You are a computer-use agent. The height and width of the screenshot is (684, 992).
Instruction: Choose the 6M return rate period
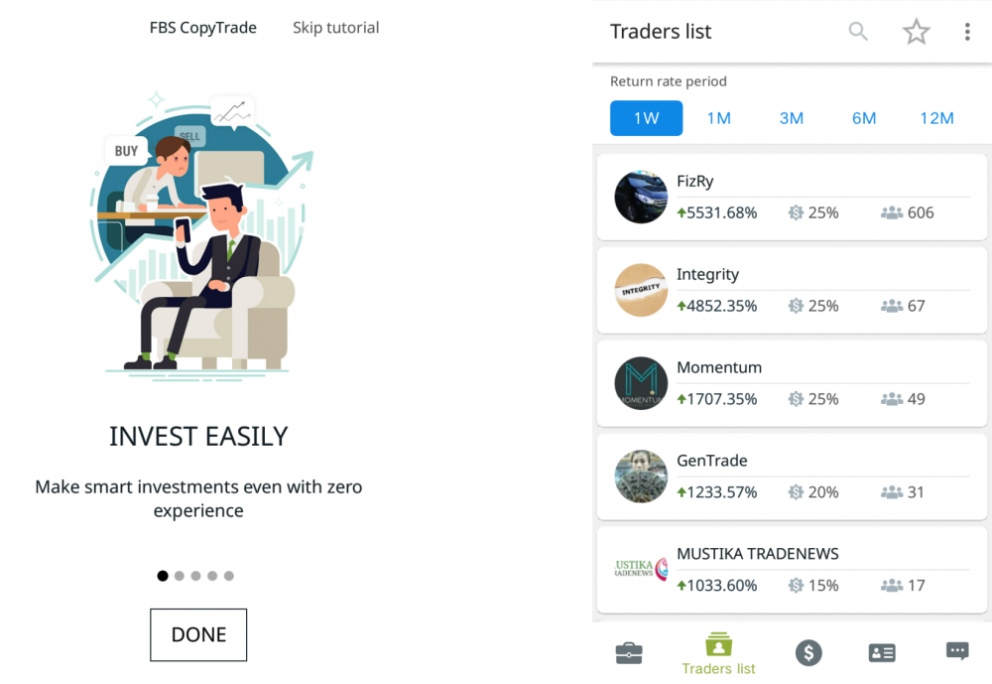(x=864, y=118)
